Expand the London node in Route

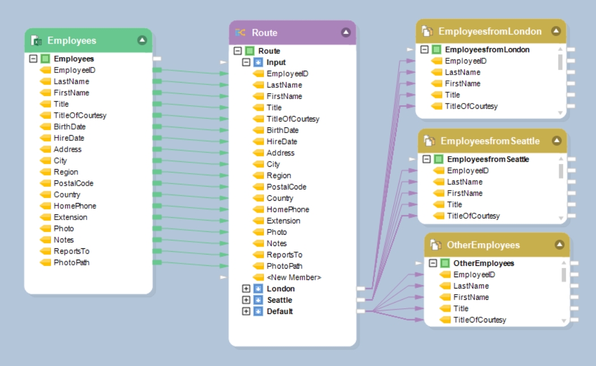(x=246, y=289)
